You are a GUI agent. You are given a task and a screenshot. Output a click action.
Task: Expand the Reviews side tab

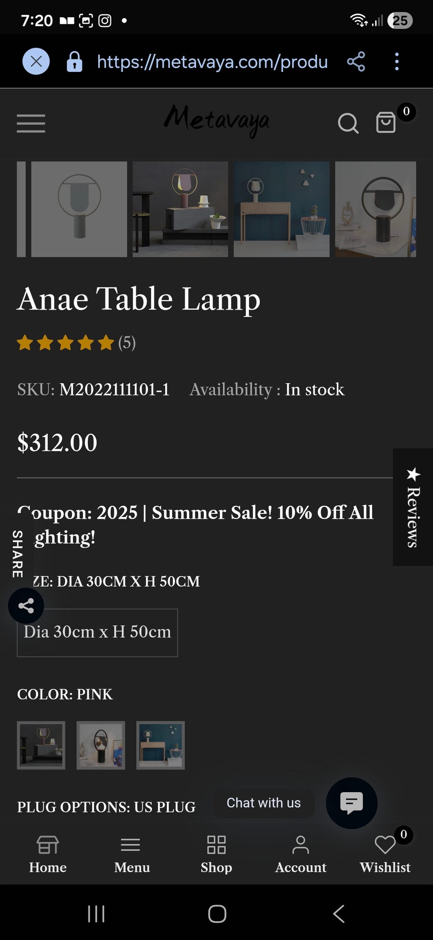tap(413, 507)
